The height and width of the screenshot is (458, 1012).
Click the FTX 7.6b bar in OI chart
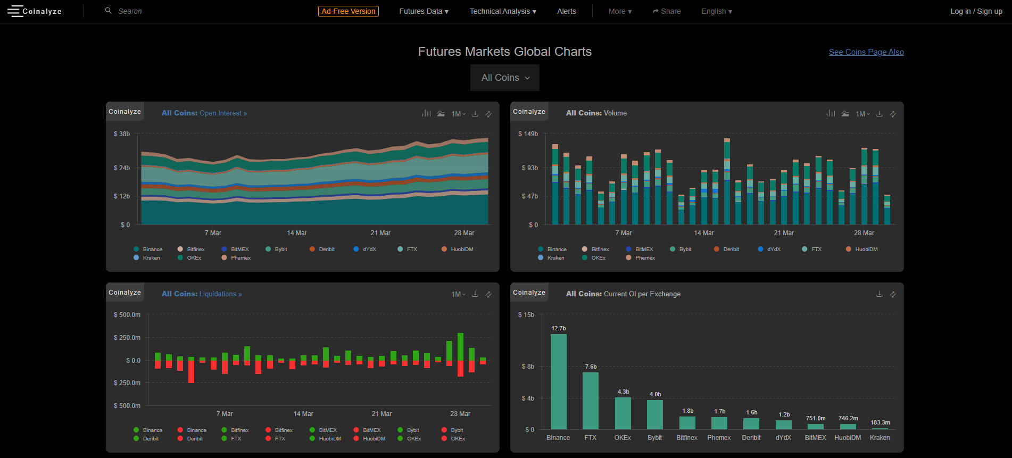click(x=591, y=401)
